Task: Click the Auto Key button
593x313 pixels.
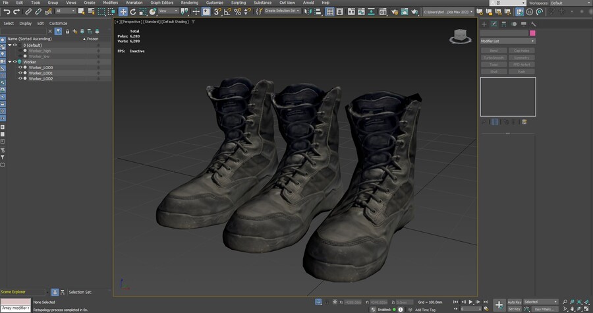Action: pos(514,302)
